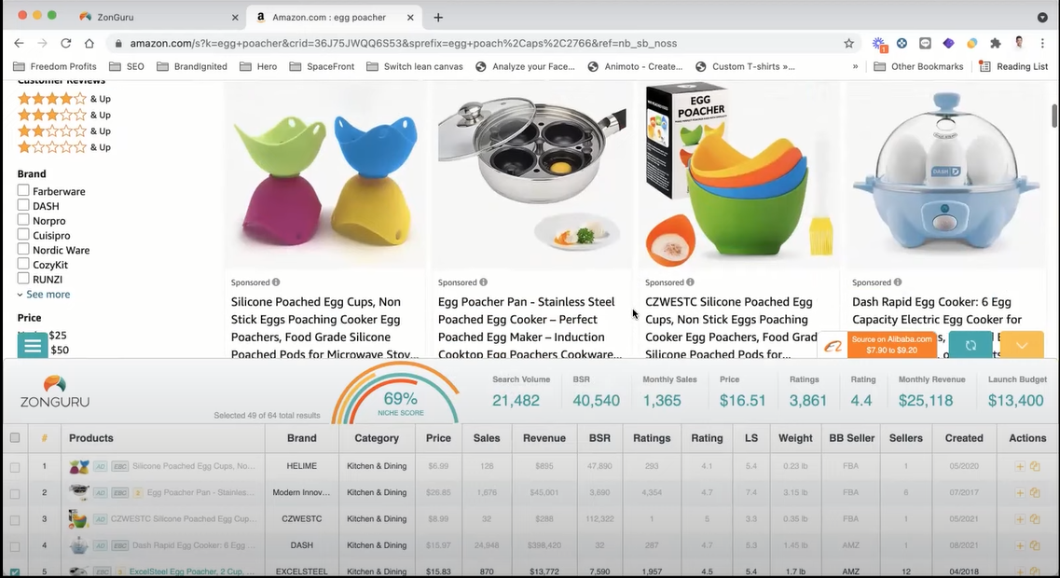1060x578 pixels.
Task: Click Sponsored info icon on Silicone Poached Egg Cups
Action: (276, 282)
